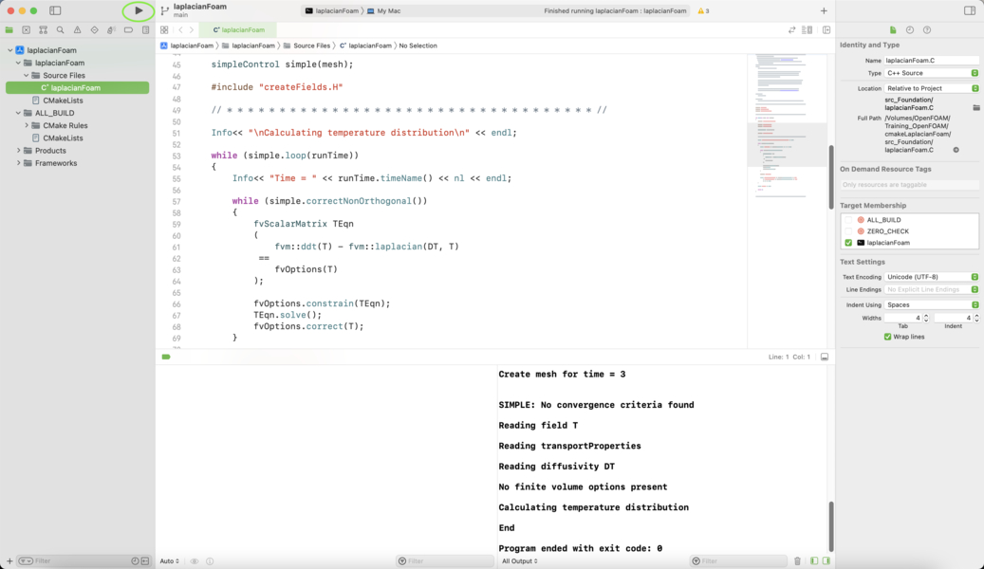
Task: Open the breakpoint navigator
Action: [x=128, y=30]
